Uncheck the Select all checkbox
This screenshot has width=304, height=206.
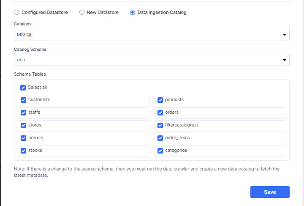(23, 88)
